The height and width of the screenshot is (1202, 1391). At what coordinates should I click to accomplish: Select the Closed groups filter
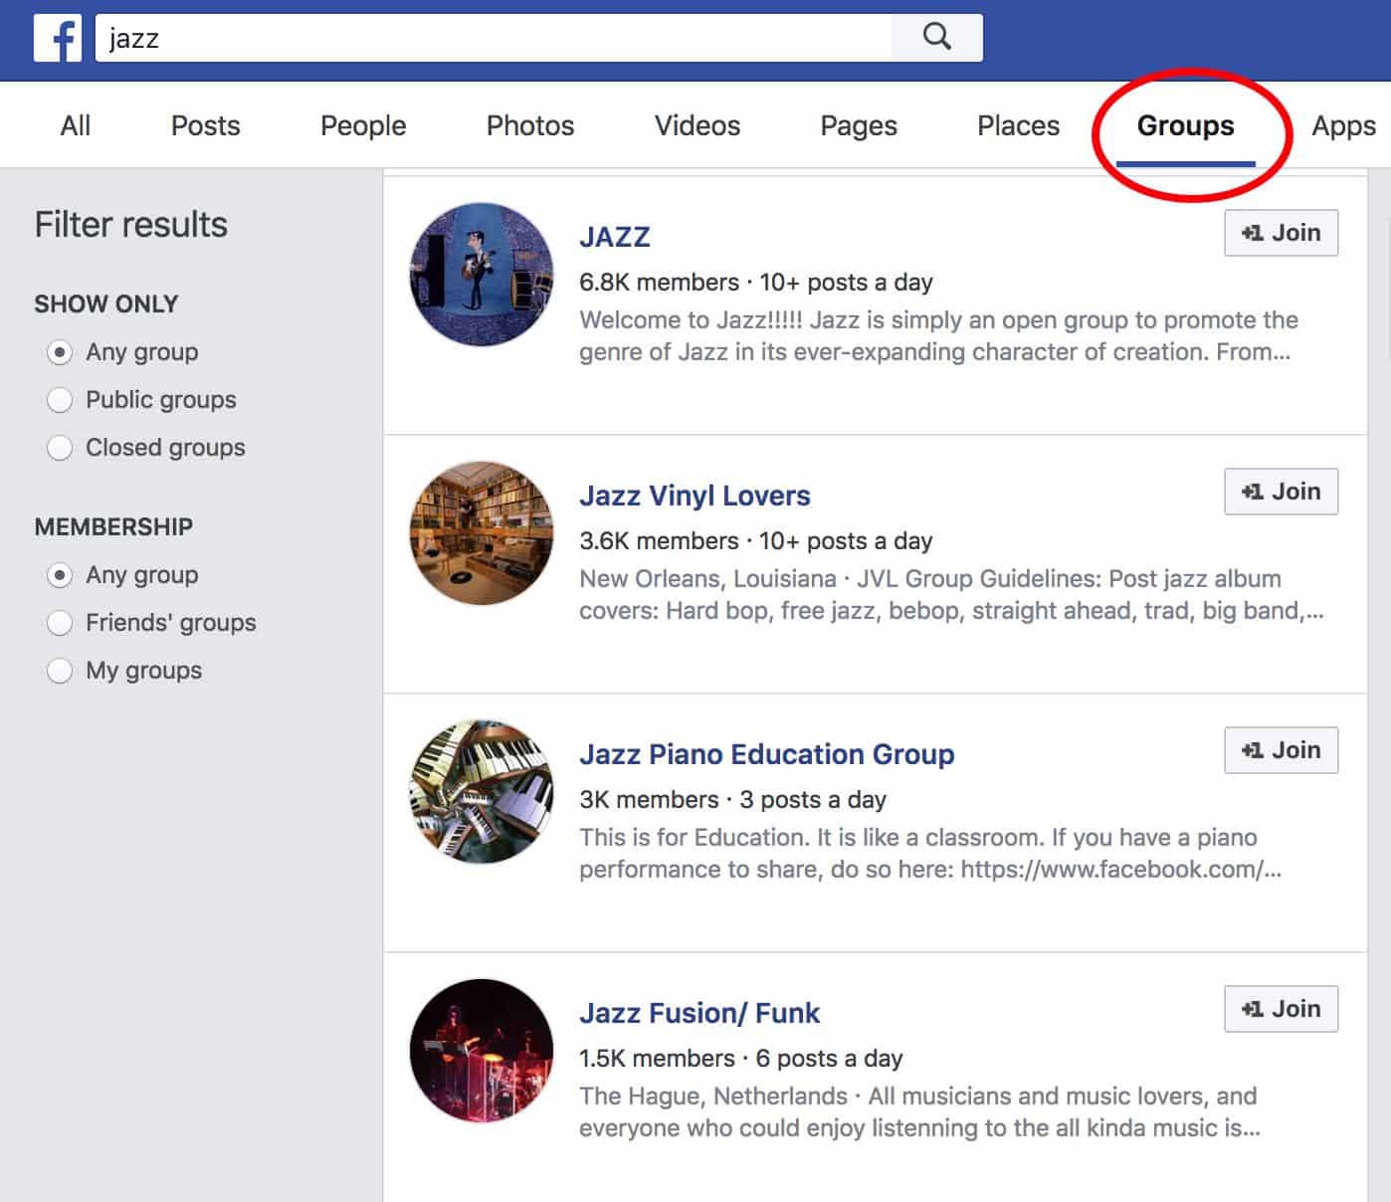point(60,448)
